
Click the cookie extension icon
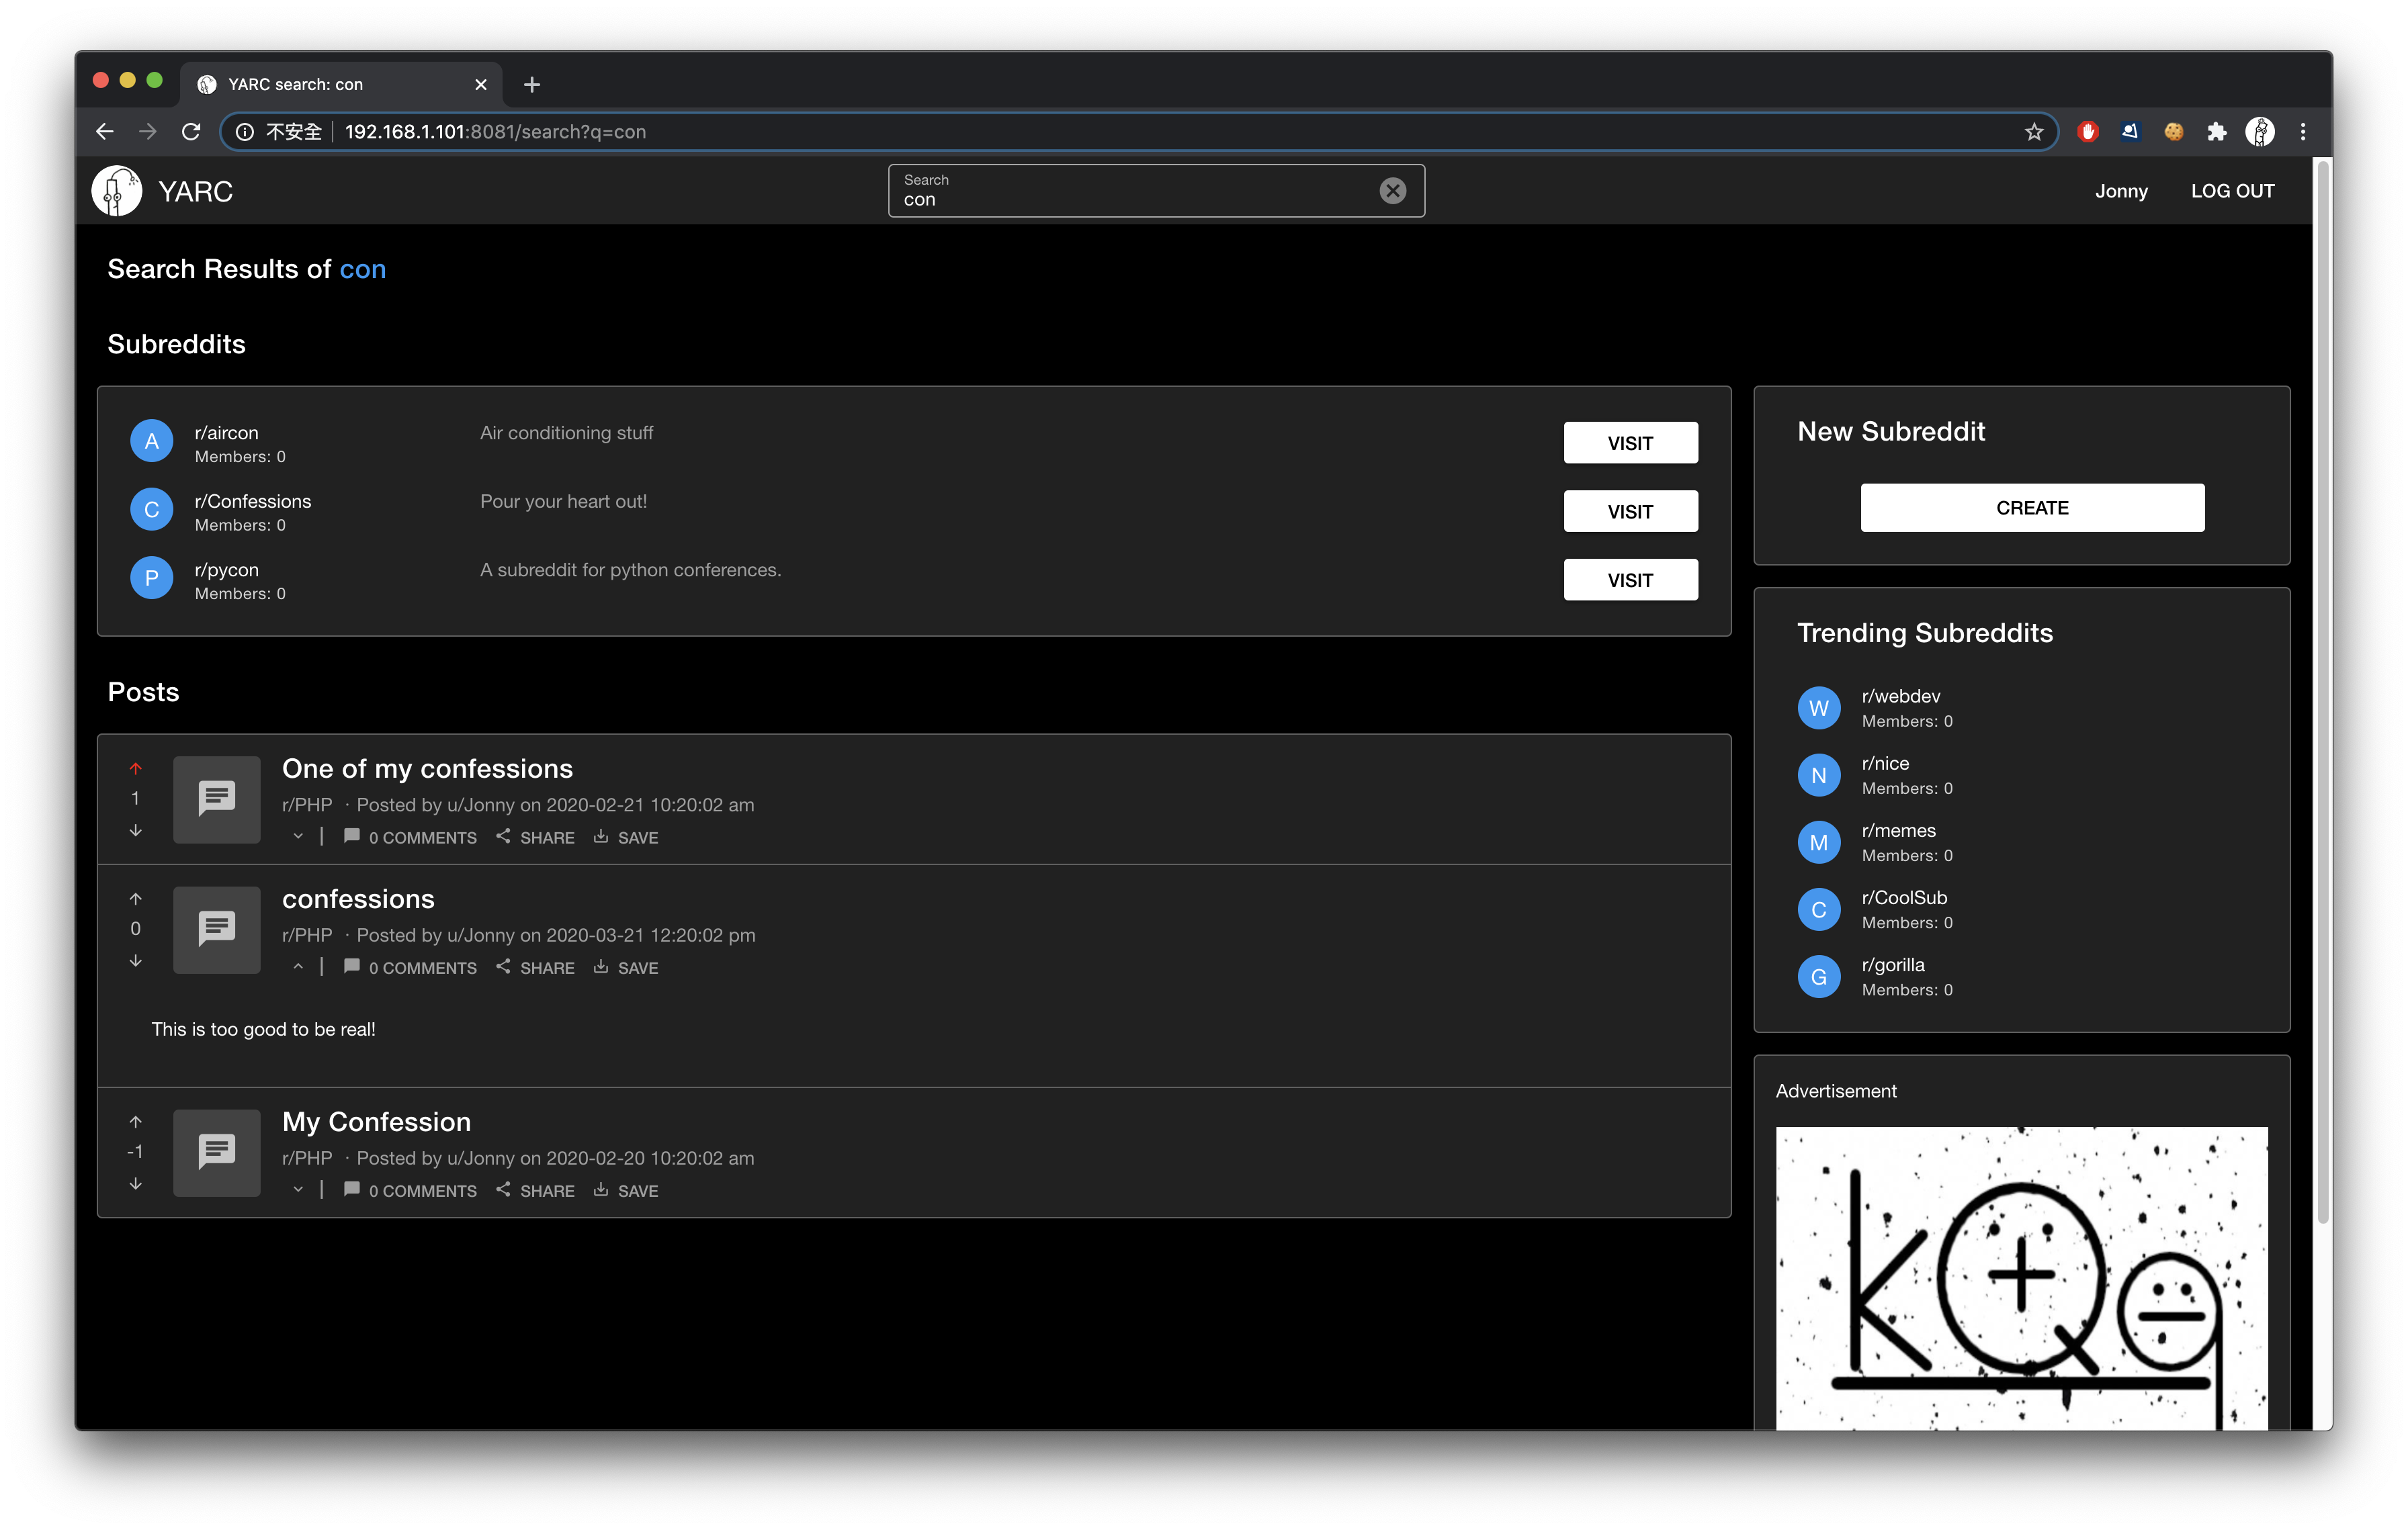tap(2173, 132)
